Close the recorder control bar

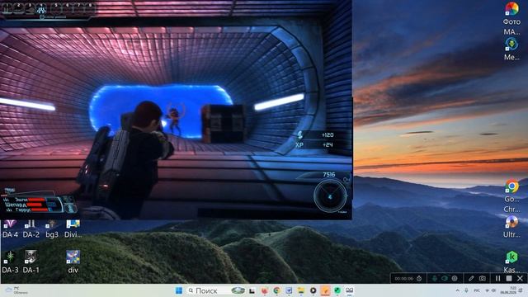point(520,279)
